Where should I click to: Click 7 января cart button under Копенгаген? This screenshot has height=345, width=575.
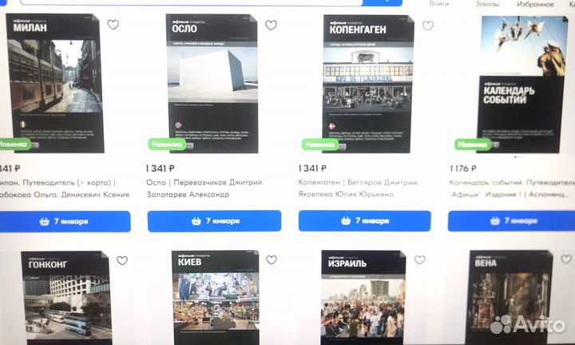click(364, 220)
